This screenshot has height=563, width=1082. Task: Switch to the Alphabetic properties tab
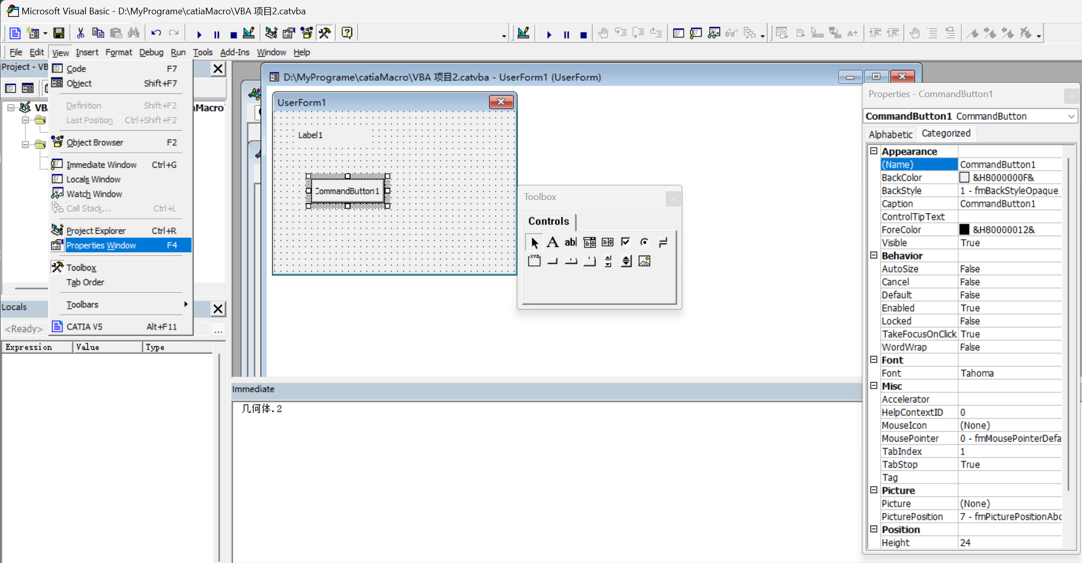click(890, 134)
